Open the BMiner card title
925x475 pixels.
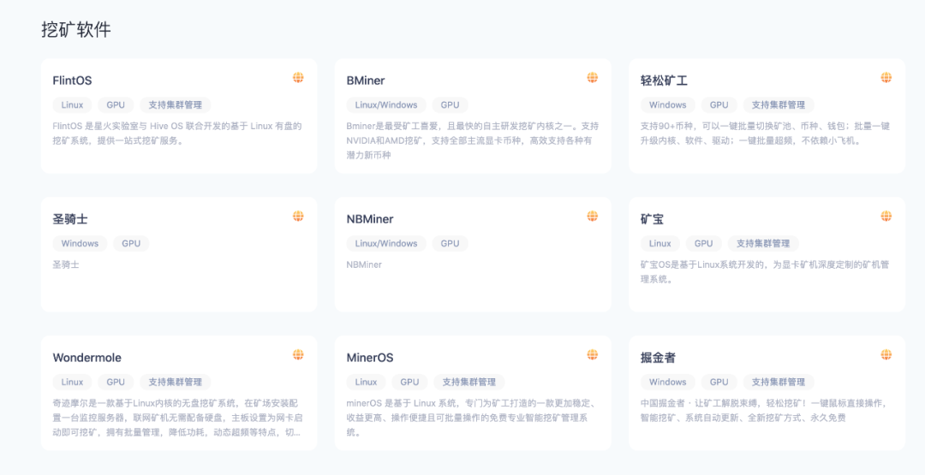coord(366,80)
